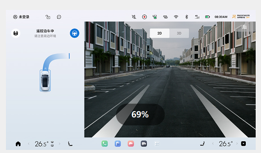Open Wi-Fi settings icon
This screenshot has width=261, height=153.
pos(176,17)
